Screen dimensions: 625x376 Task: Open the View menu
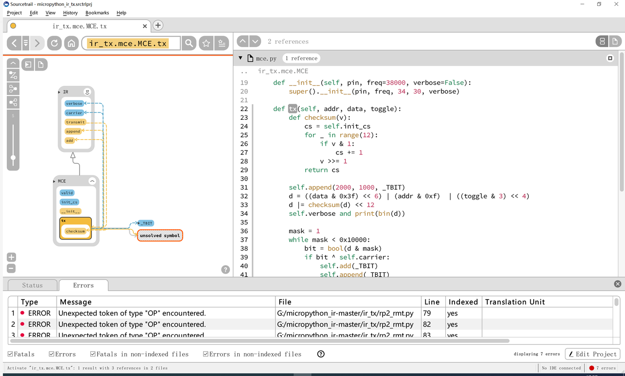click(50, 13)
